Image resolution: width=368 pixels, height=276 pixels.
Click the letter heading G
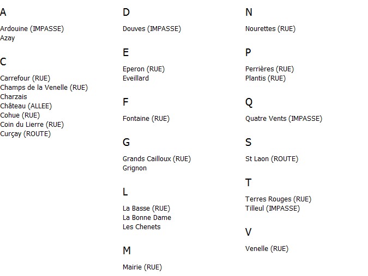click(126, 142)
